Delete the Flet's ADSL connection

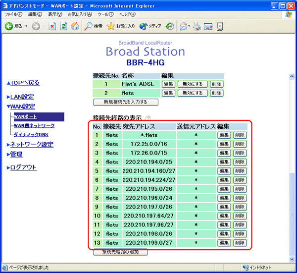(216, 84)
